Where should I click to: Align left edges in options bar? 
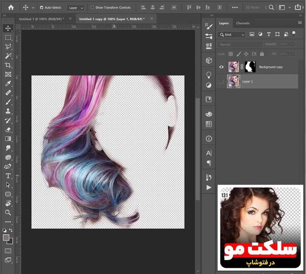[x=143, y=8]
